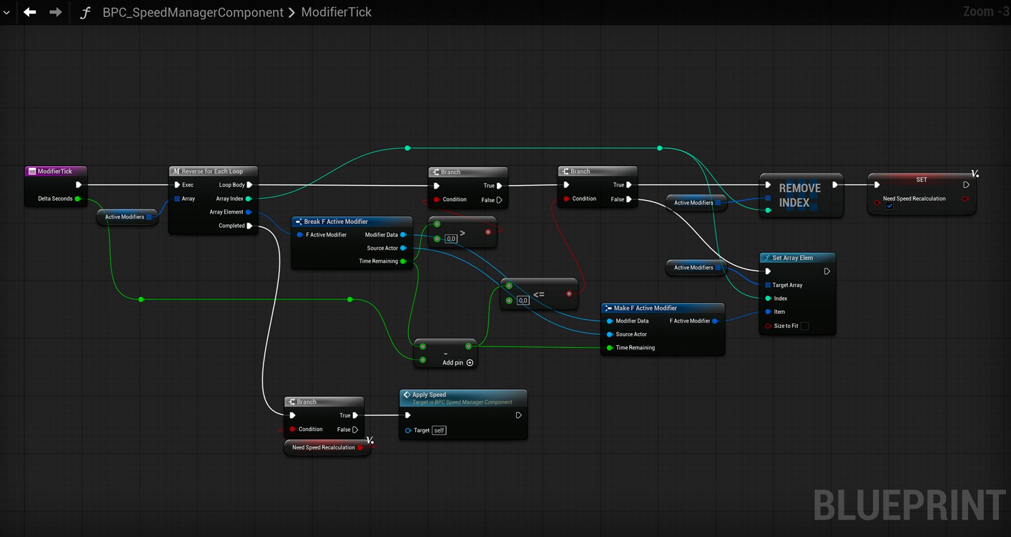Expand the breadcrumb chevron before ModifierTick
The image size is (1011, 537).
tap(292, 12)
